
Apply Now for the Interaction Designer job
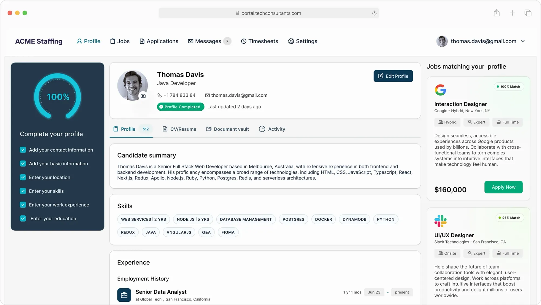tap(503, 187)
